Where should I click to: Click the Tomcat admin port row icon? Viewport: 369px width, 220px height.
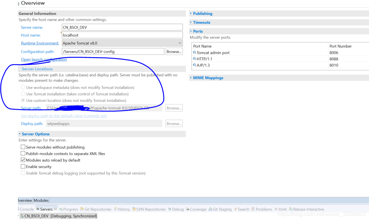194,52
